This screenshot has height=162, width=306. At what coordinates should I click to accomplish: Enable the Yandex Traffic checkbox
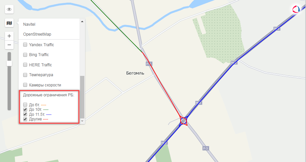tap(25, 45)
